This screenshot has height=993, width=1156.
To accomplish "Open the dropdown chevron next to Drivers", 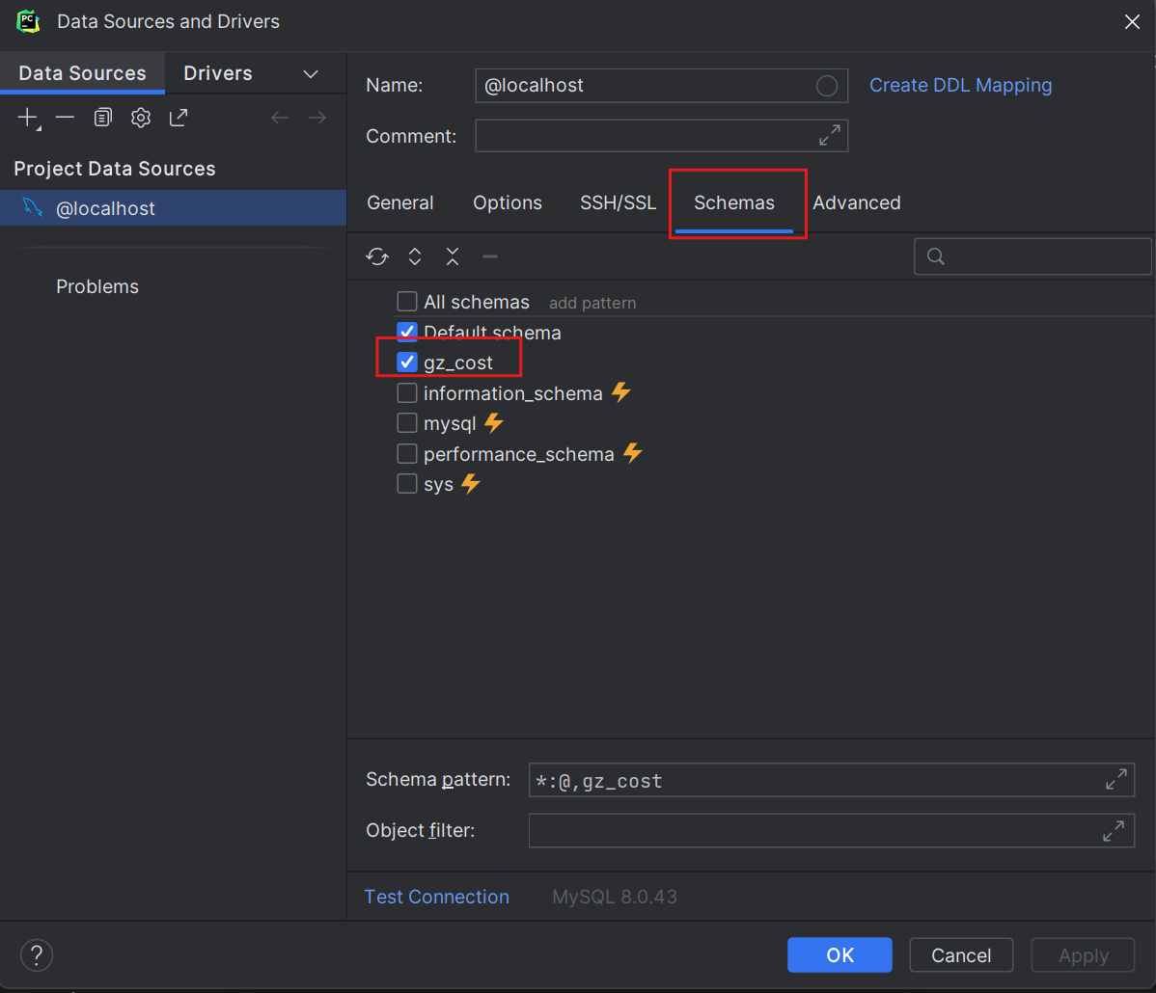I will (x=311, y=73).
